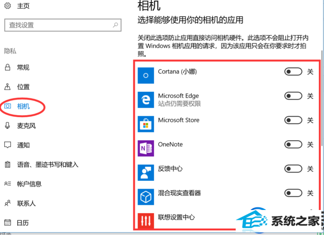Go to 通知 privacy settings
The width and height of the screenshot is (324, 235).
point(23,145)
